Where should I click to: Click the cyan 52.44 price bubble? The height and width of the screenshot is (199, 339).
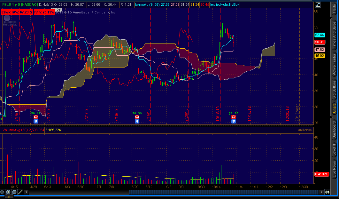[x=320, y=35]
